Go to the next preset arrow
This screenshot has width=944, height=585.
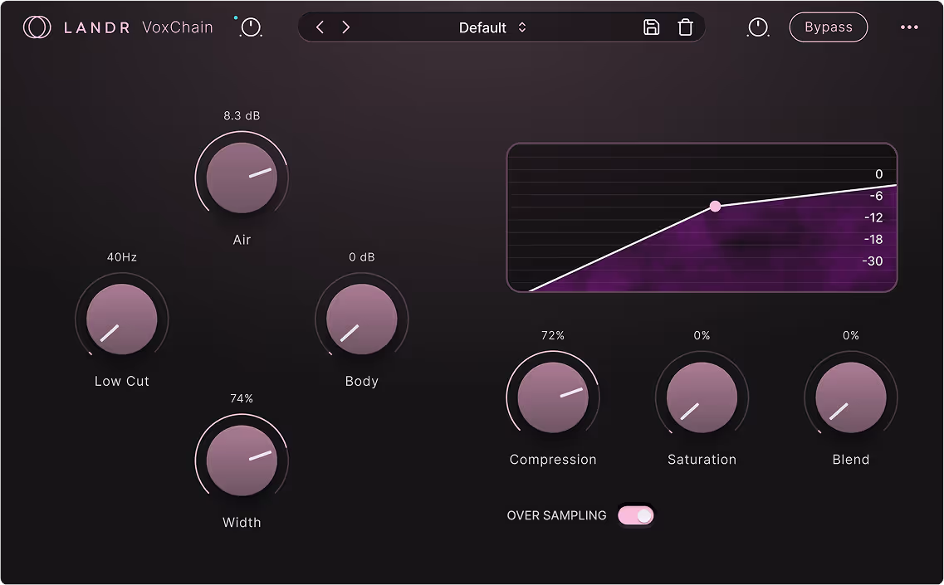(345, 27)
